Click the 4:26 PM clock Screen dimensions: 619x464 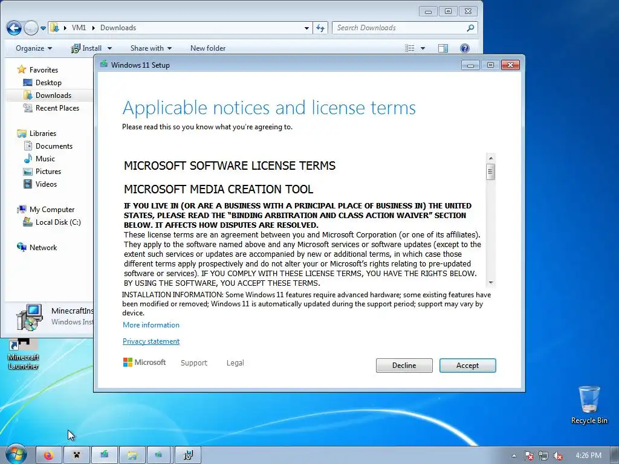tap(588, 456)
